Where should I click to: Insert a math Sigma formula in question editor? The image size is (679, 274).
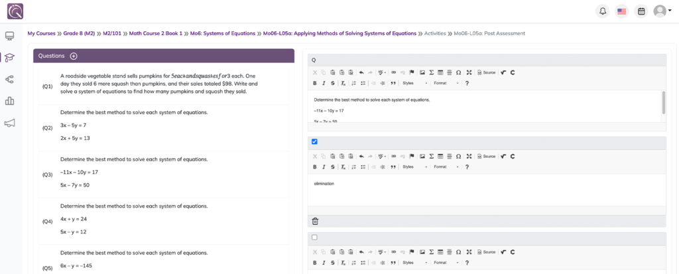click(431, 72)
